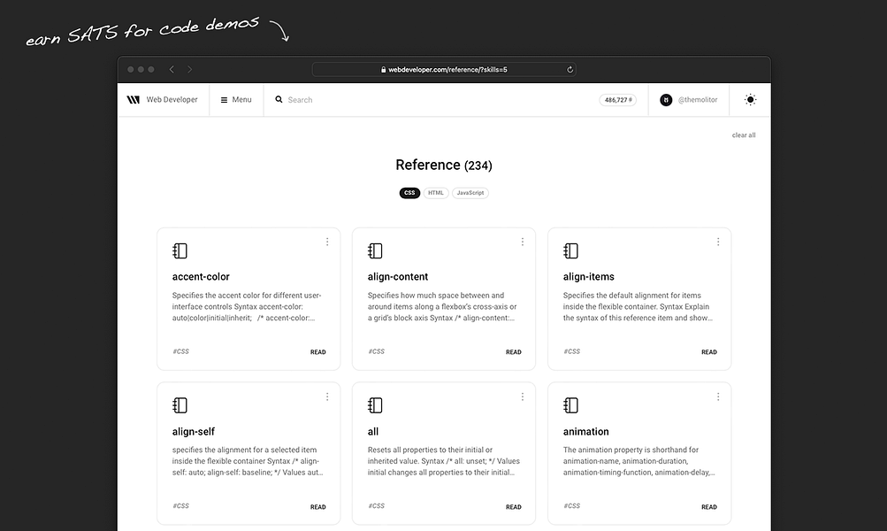Click the notebook icon on accent-color card
Image resolution: width=887 pixels, height=531 pixels.
(180, 250)
